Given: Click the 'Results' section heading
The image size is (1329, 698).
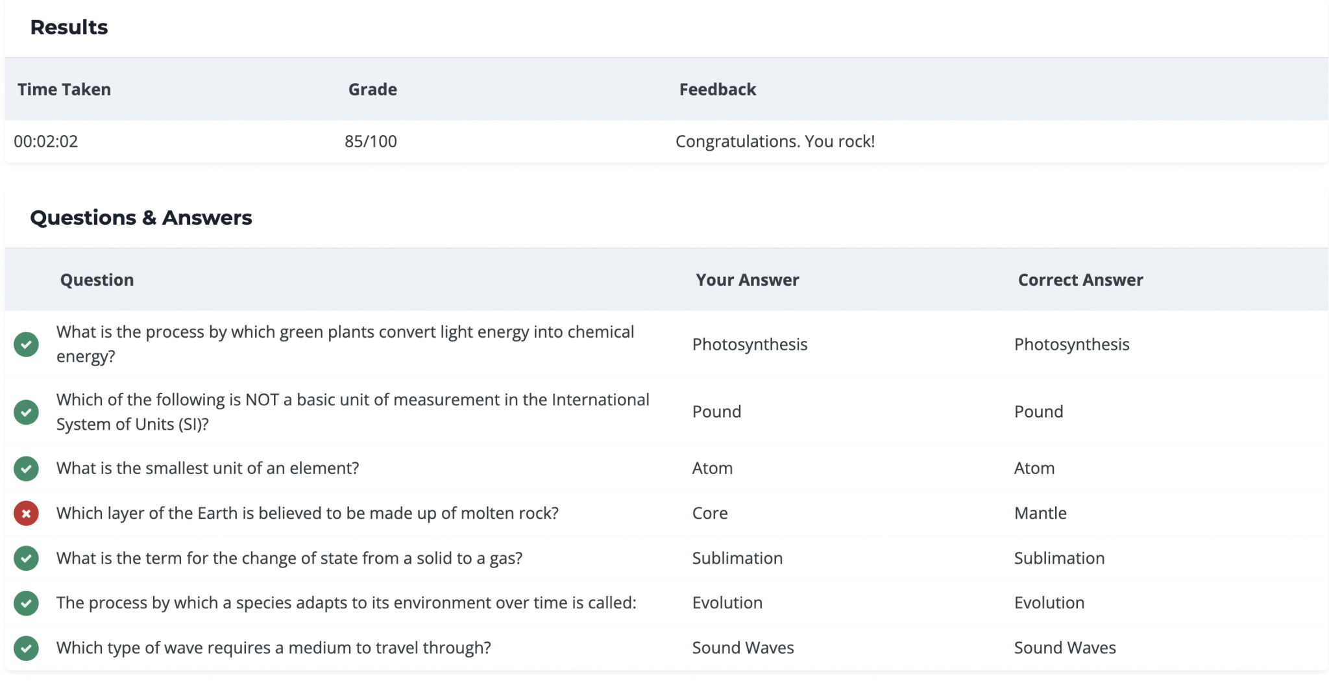Looking at the screenshot, I should (x=69, y=27).
